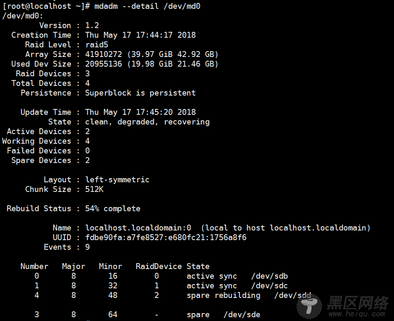
Task: Click the device path '/dev/sde'
Action: [242, 314]
